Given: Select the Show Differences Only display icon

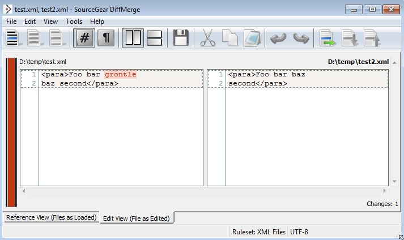Looking at the screenshot, I should [34, 38].
